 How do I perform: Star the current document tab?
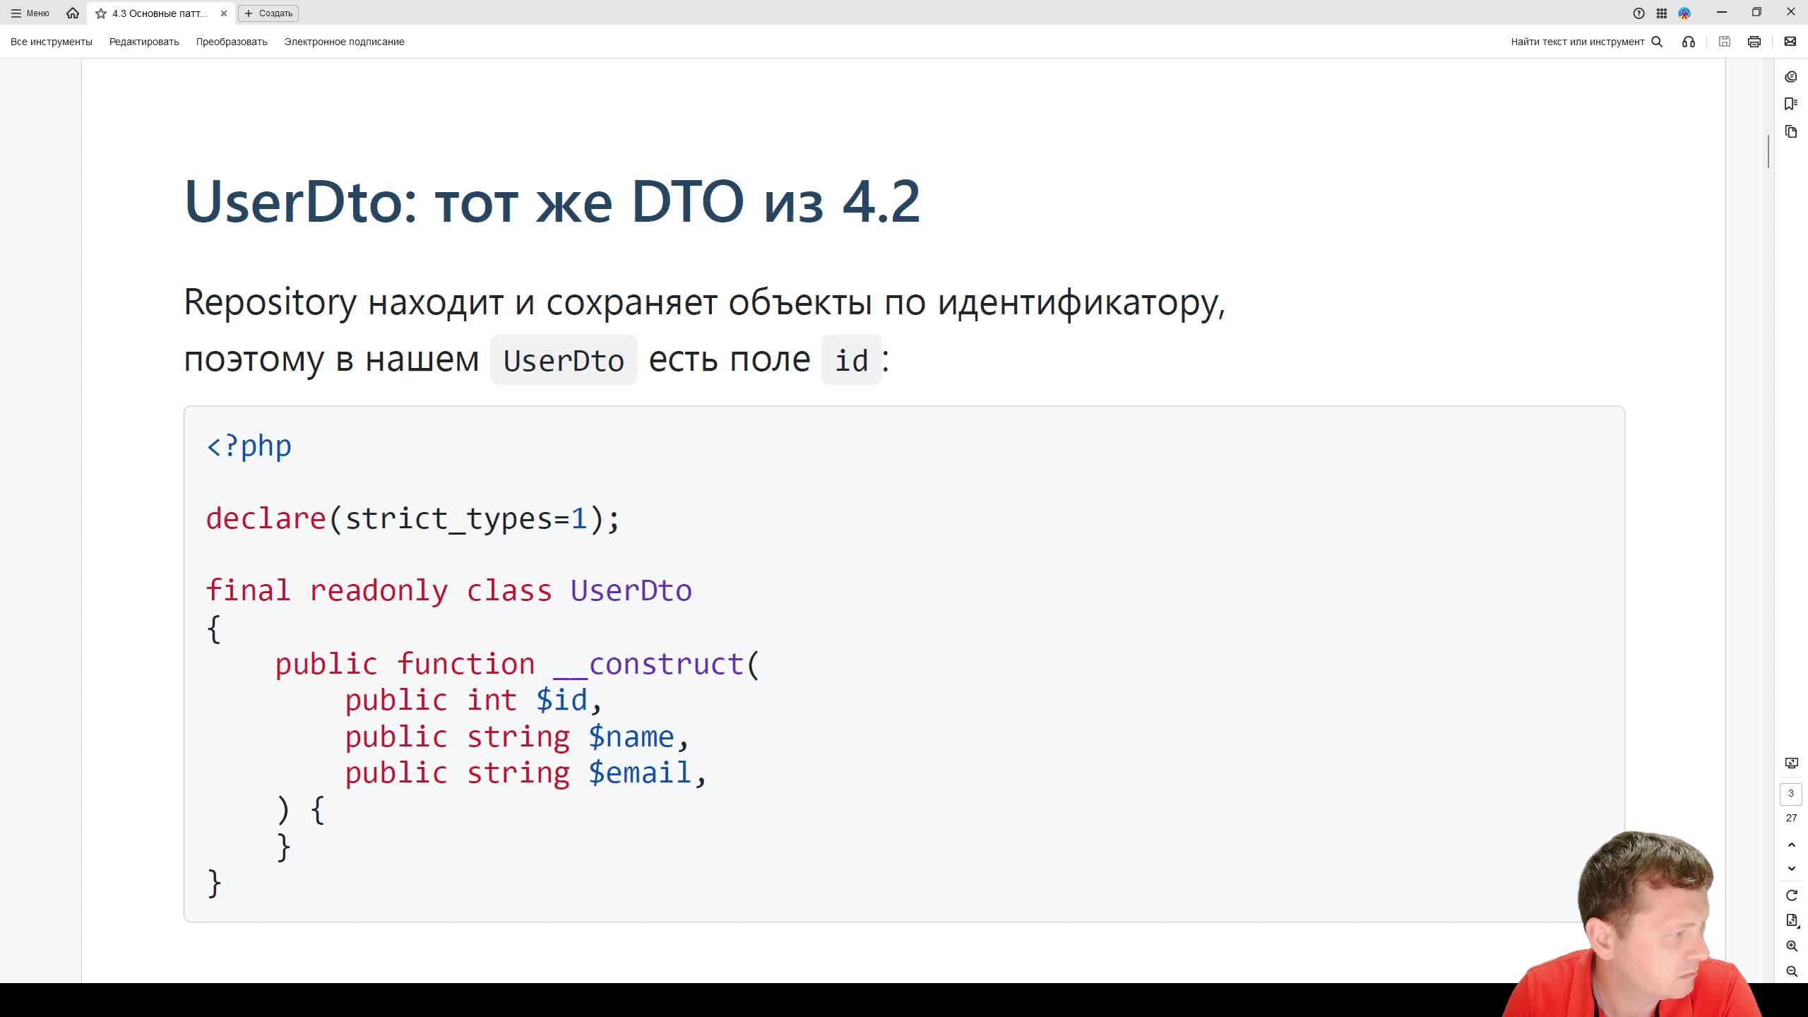point(101,13)
